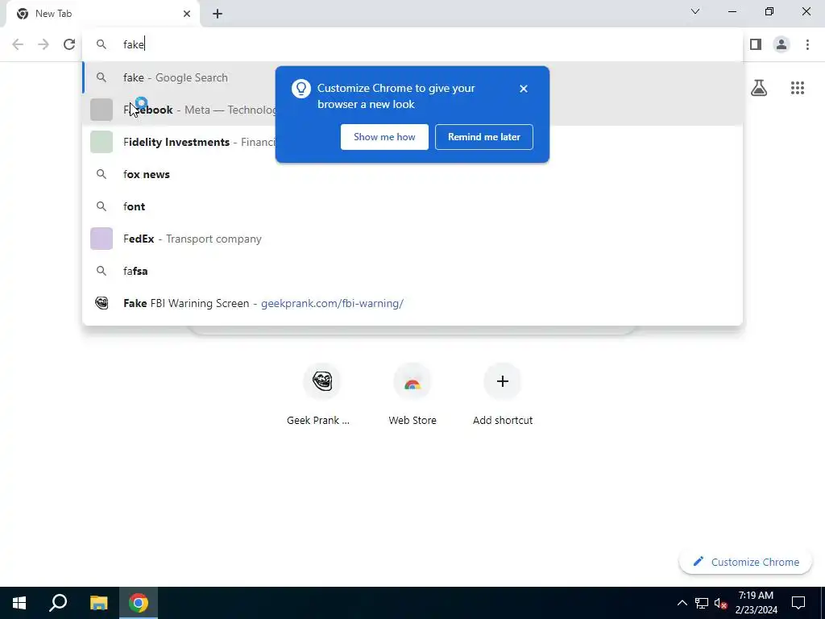Select the Fidelity Investments suggestion
Viewport: 825px width, 619px height.
412,142
